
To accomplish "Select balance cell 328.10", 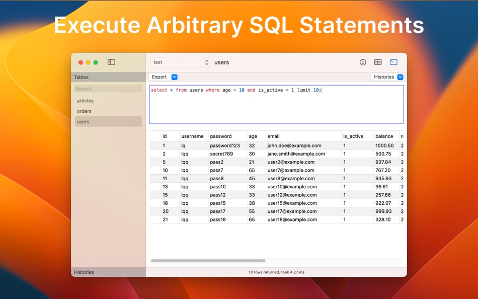I will 383,219.
